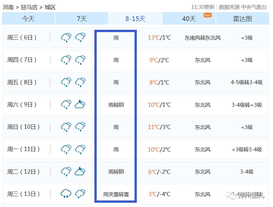Switch to the 今天 tab
The image size is (273, 207).
click(28, 19)
